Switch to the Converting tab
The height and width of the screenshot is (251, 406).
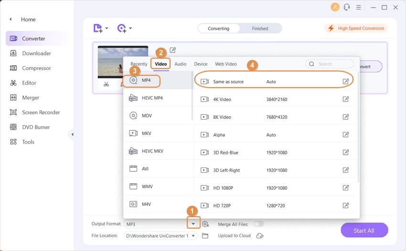click(x=219, y=29)
